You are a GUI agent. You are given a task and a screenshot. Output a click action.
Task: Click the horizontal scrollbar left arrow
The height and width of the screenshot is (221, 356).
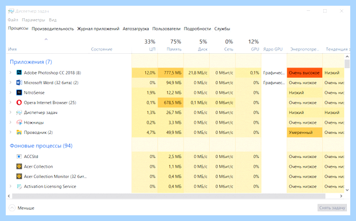tap(9, 196)
